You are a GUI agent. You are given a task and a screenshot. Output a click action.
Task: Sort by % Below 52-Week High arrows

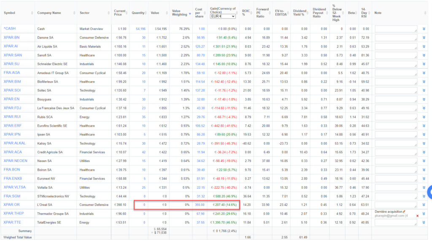tap(343, 13)
